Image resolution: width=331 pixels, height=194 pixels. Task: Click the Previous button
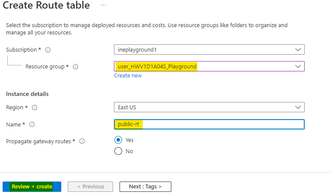90,187
